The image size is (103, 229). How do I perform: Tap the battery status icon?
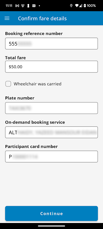point(85,6)
